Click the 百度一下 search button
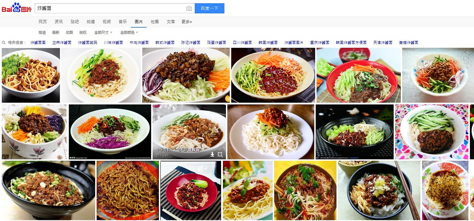The width and height of the screenshot is (474, 221). pos(210,9)
